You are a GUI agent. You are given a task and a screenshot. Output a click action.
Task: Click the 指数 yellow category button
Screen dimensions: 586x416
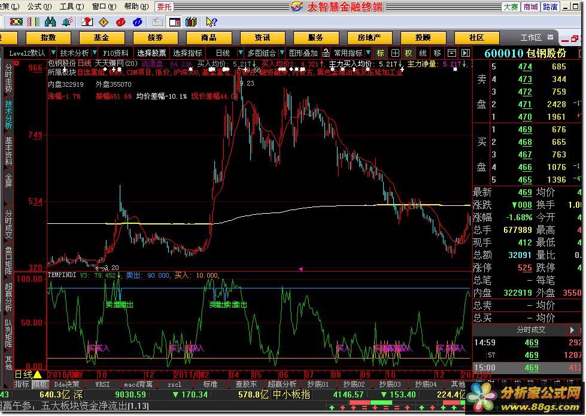pos(48,37)
